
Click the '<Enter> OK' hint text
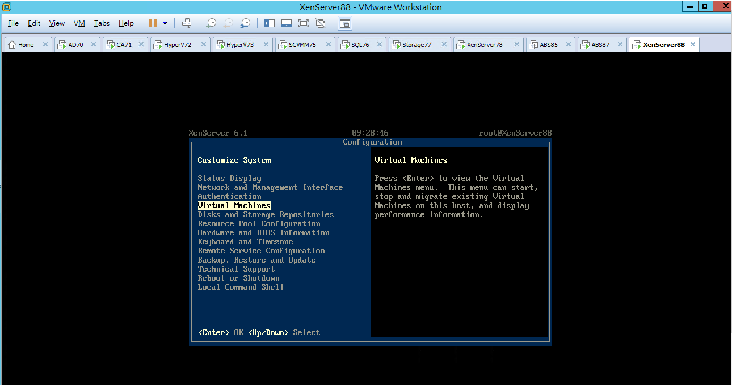tap(220, 332)
